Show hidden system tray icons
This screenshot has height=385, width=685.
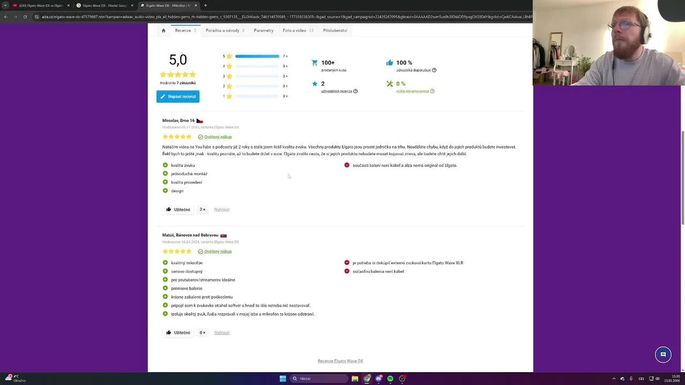pyautogui.click(x=614, y=379)
